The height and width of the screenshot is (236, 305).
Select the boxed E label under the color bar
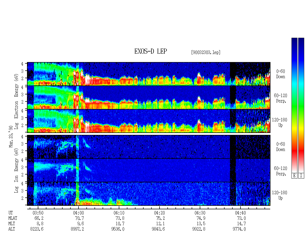(x=294, y=176)
